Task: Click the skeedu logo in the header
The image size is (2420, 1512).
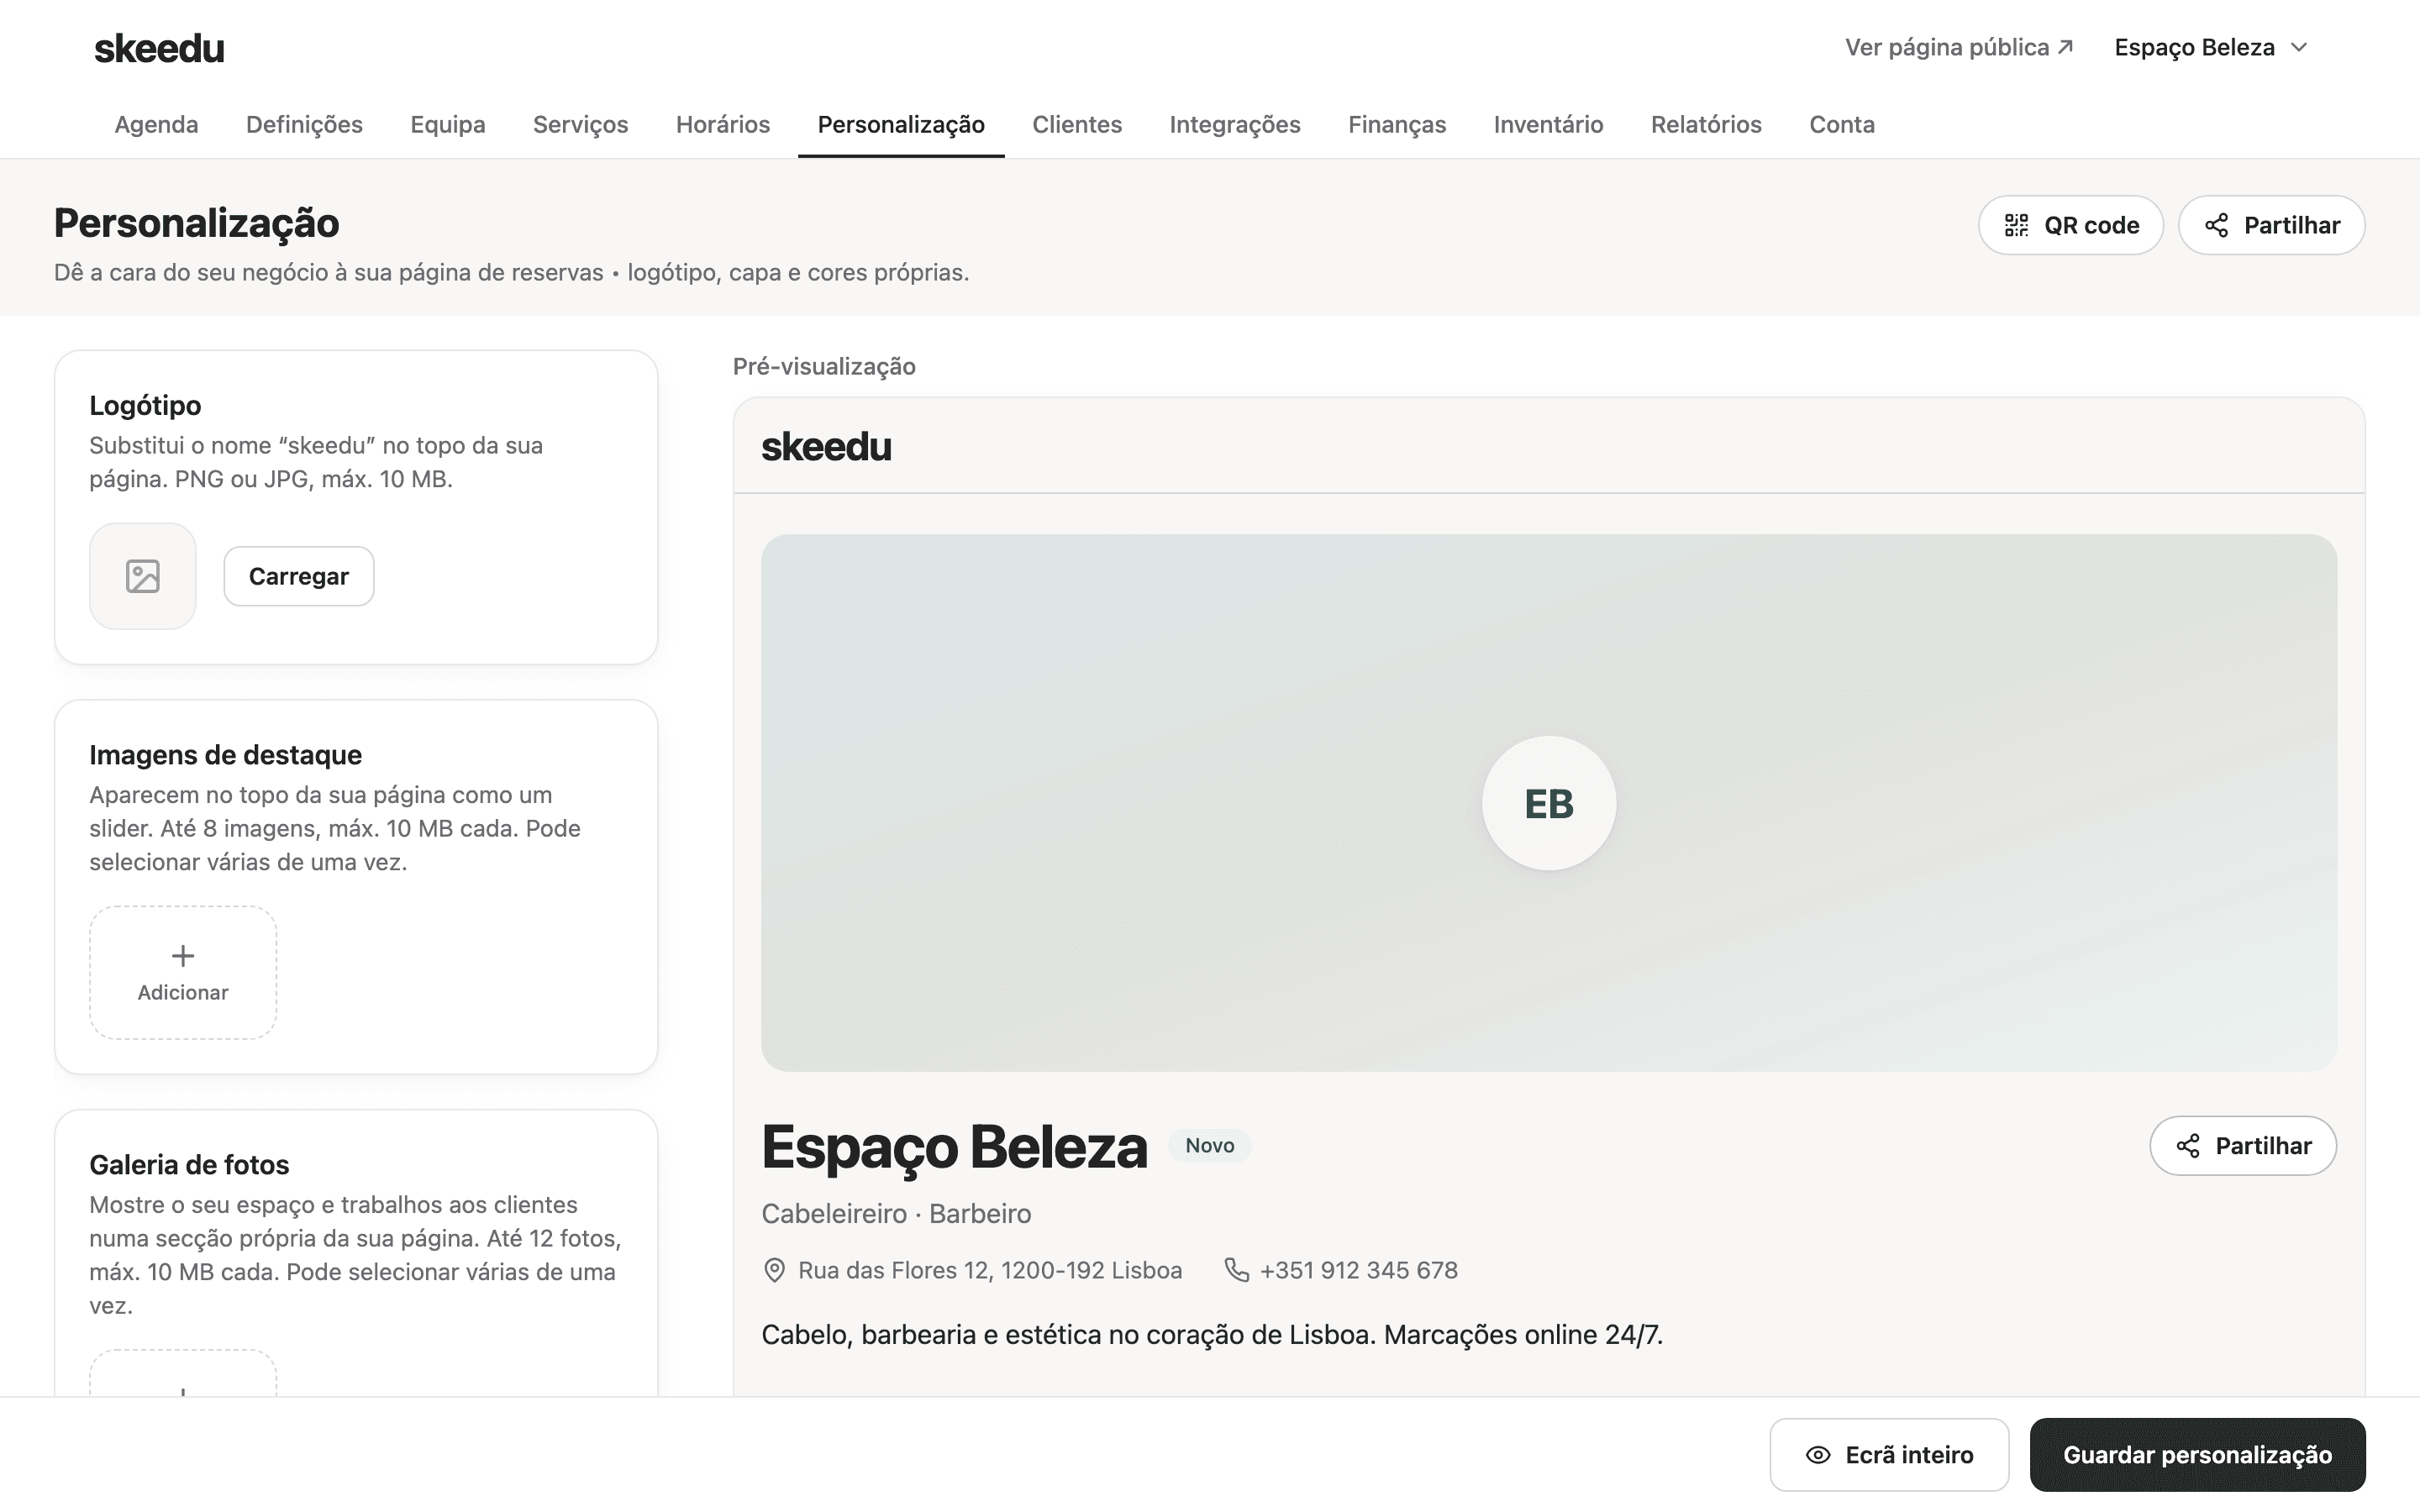Action: tap(159, 48)
